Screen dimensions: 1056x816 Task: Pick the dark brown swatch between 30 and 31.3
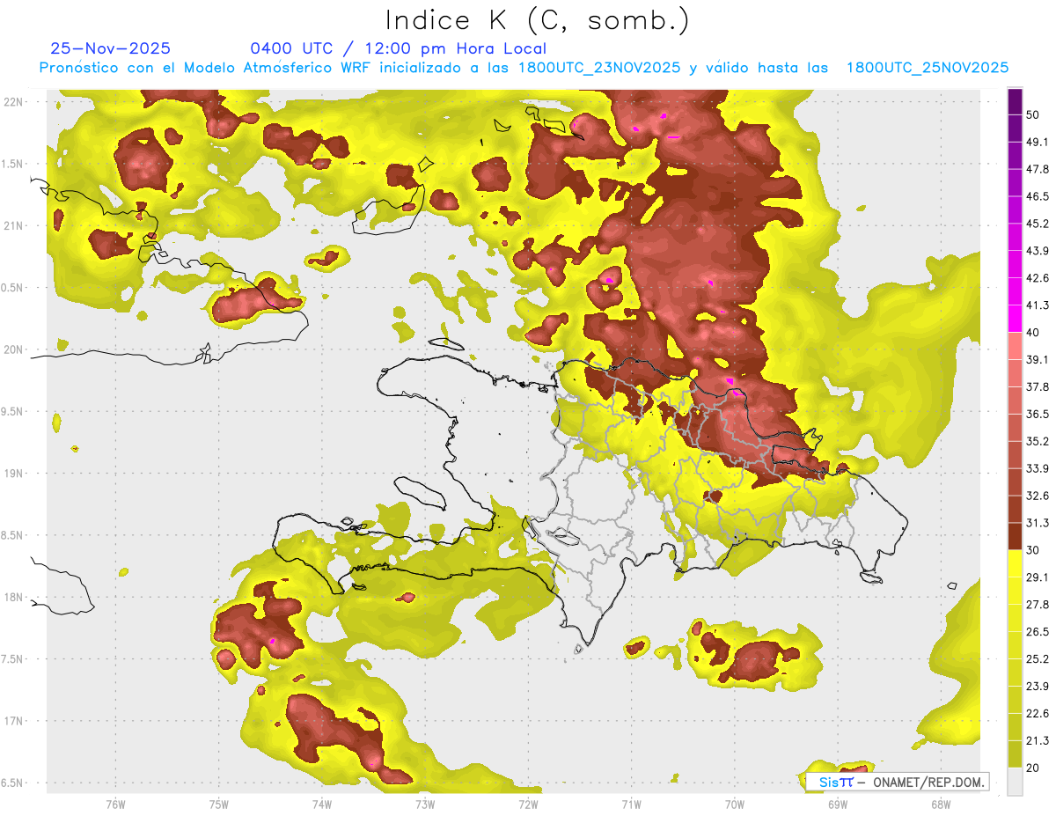coord(1015,536)
